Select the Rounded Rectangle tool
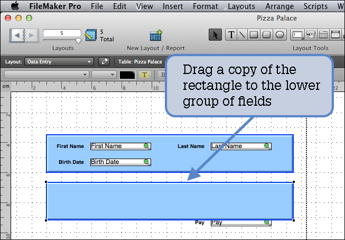The height and width of the screenshot is (240, 345). coord(267,35)
